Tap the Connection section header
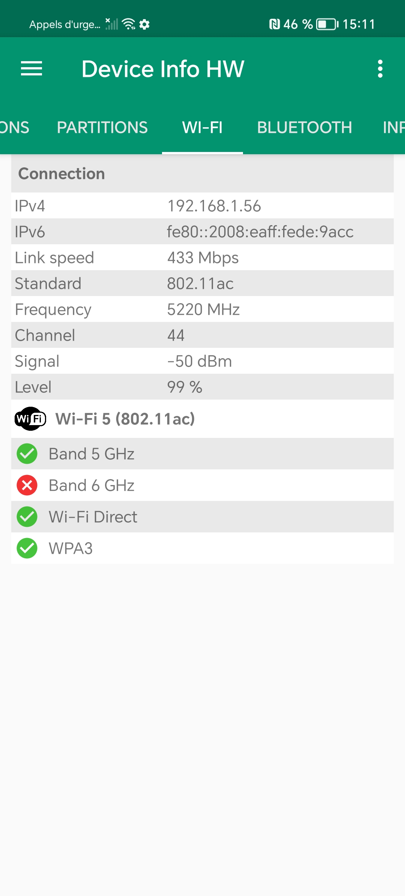Screen dimensions: 405x896 click(202, 174)
